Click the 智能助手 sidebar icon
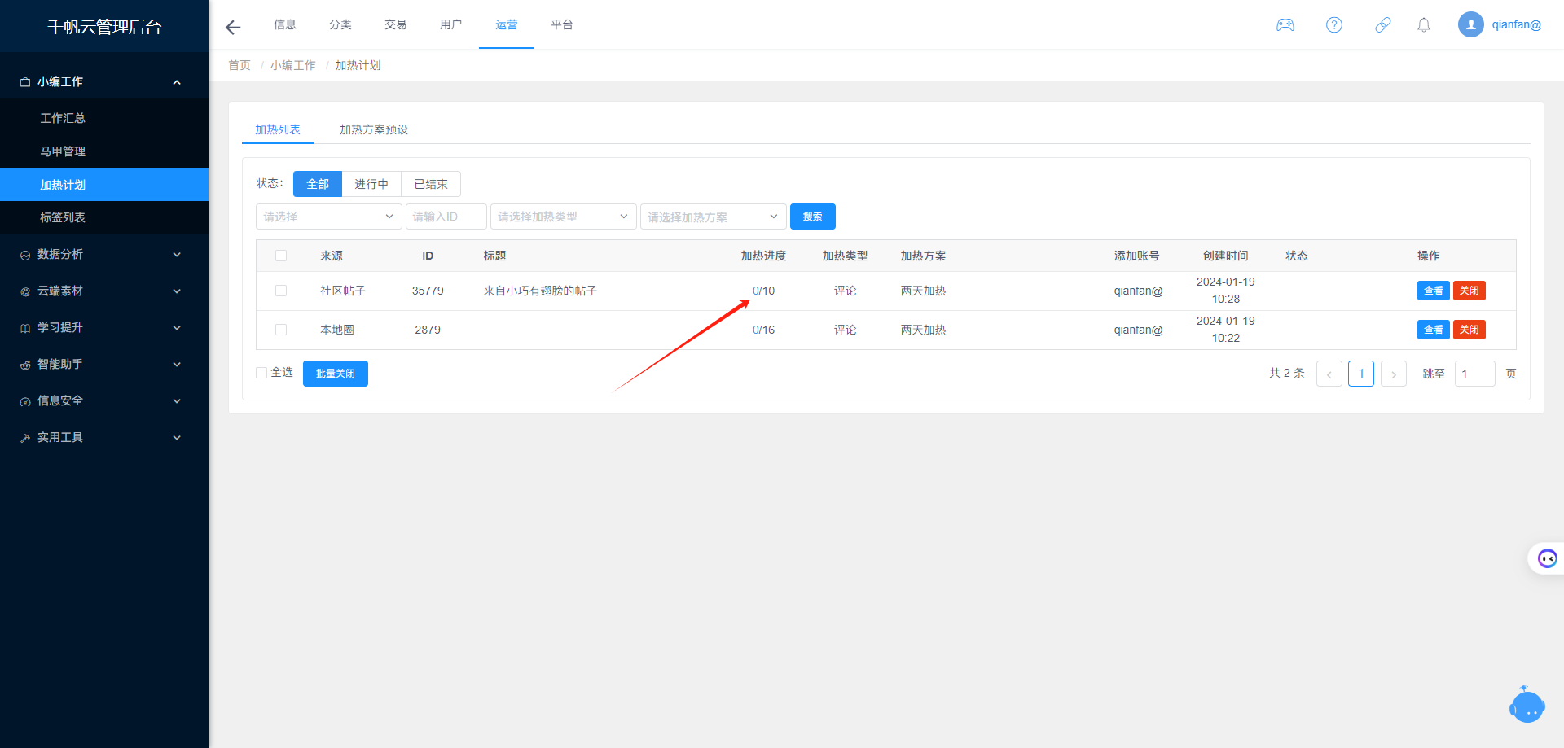The width and height of the screenshot is (1564, 748). (25, 365)
